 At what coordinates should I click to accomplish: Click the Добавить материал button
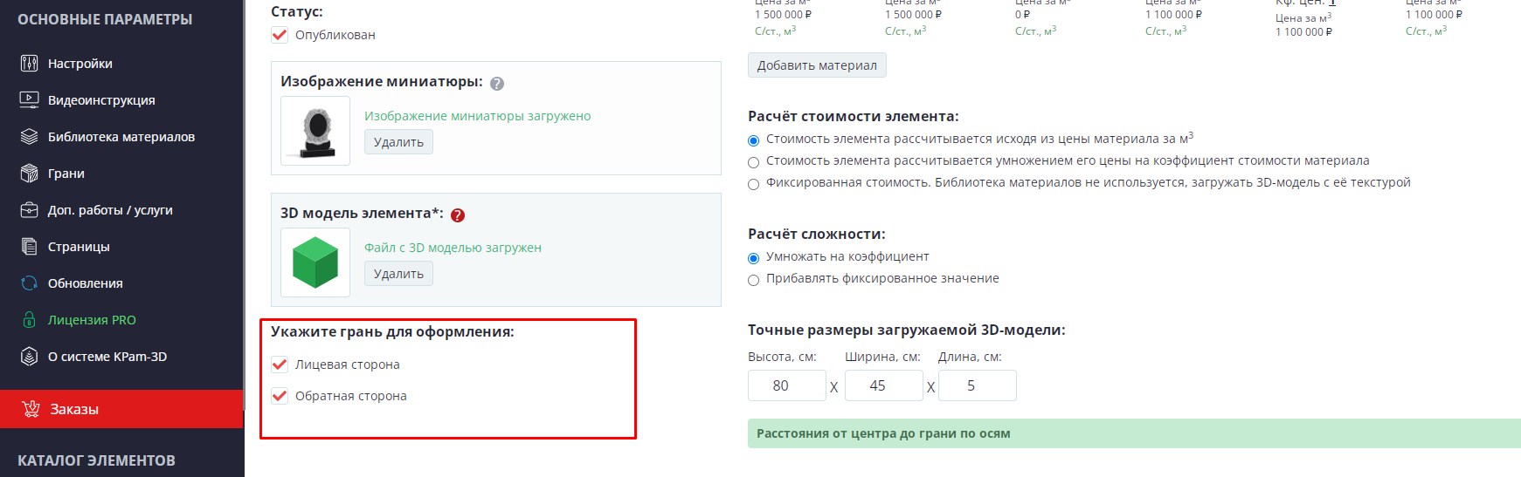coord(817,65)
